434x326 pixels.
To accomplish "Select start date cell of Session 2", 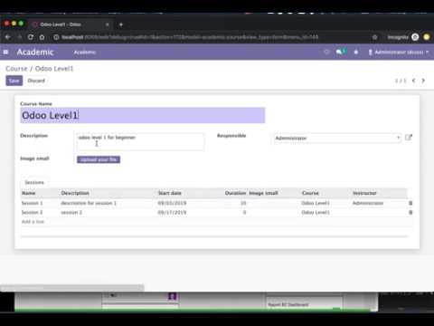I will tap(172, 213).
